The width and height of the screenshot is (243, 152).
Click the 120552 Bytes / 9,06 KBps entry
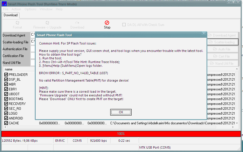coord(20,141)
